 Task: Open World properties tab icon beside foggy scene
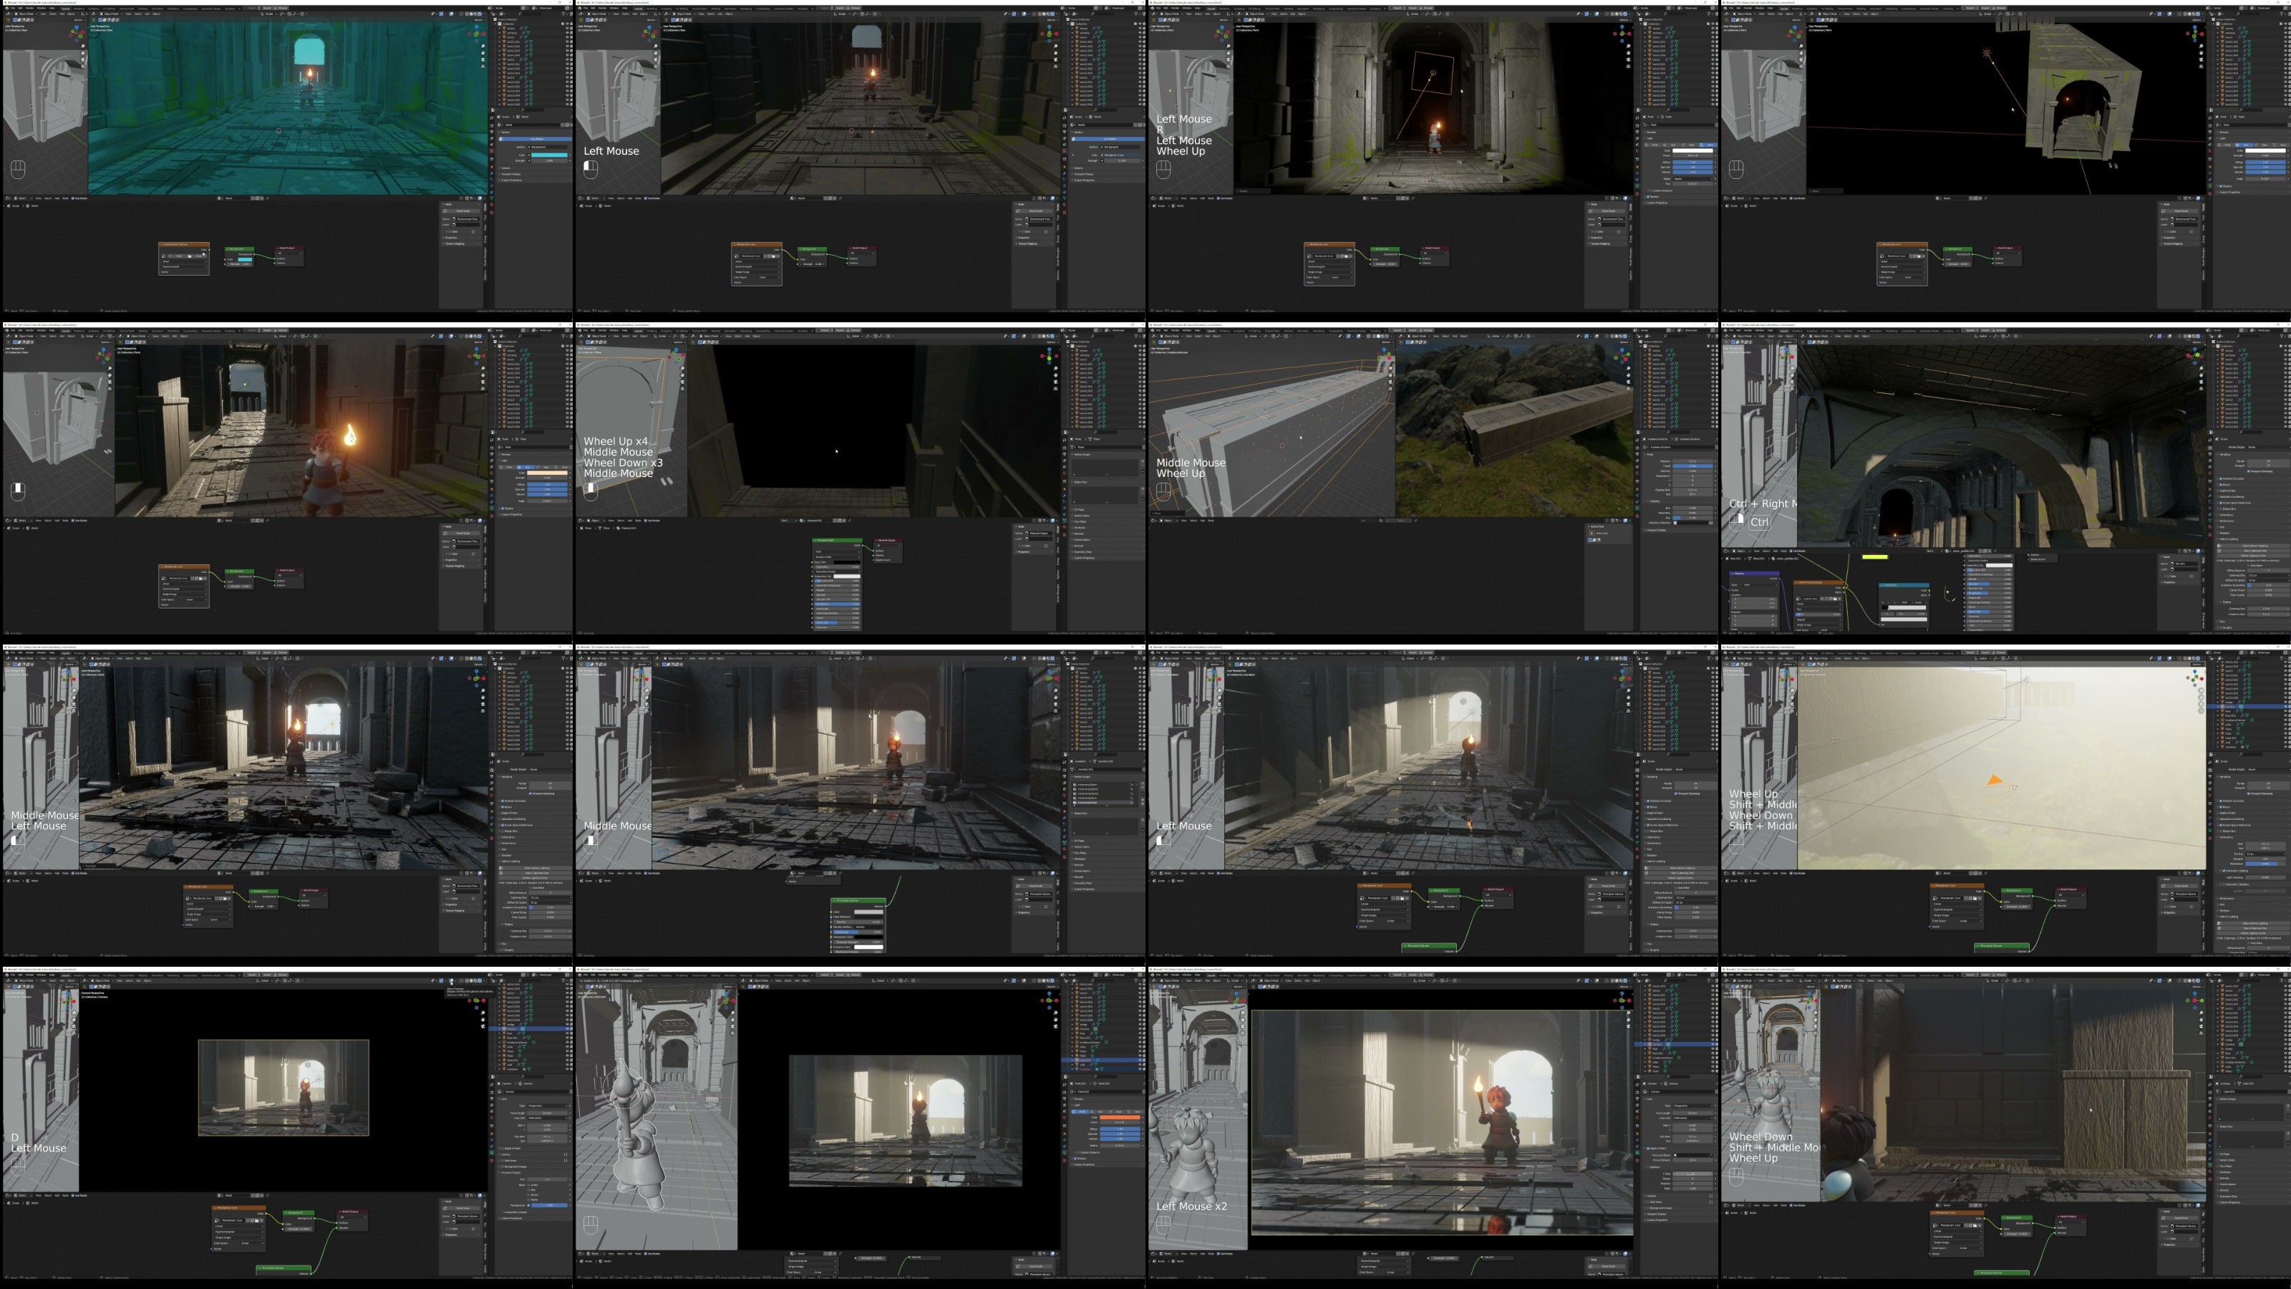coord(2210,796)
